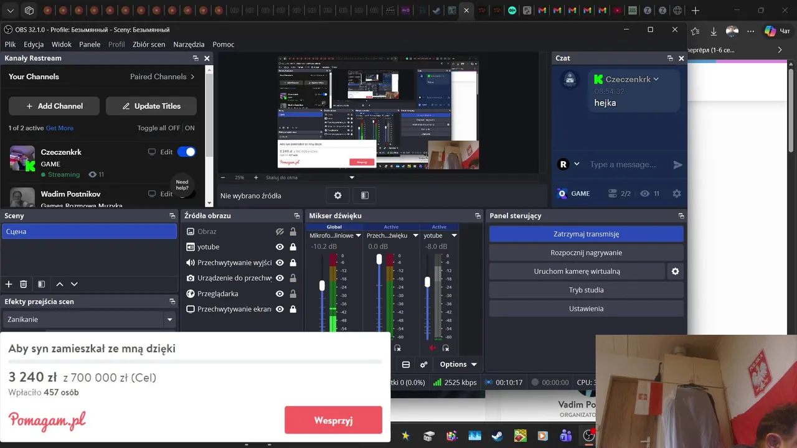Open the Plik menu

click(x=10, y=44)
